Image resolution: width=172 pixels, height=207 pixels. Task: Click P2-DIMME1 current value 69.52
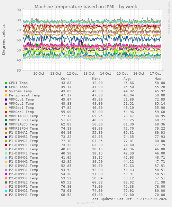click(x=66, y=182)
